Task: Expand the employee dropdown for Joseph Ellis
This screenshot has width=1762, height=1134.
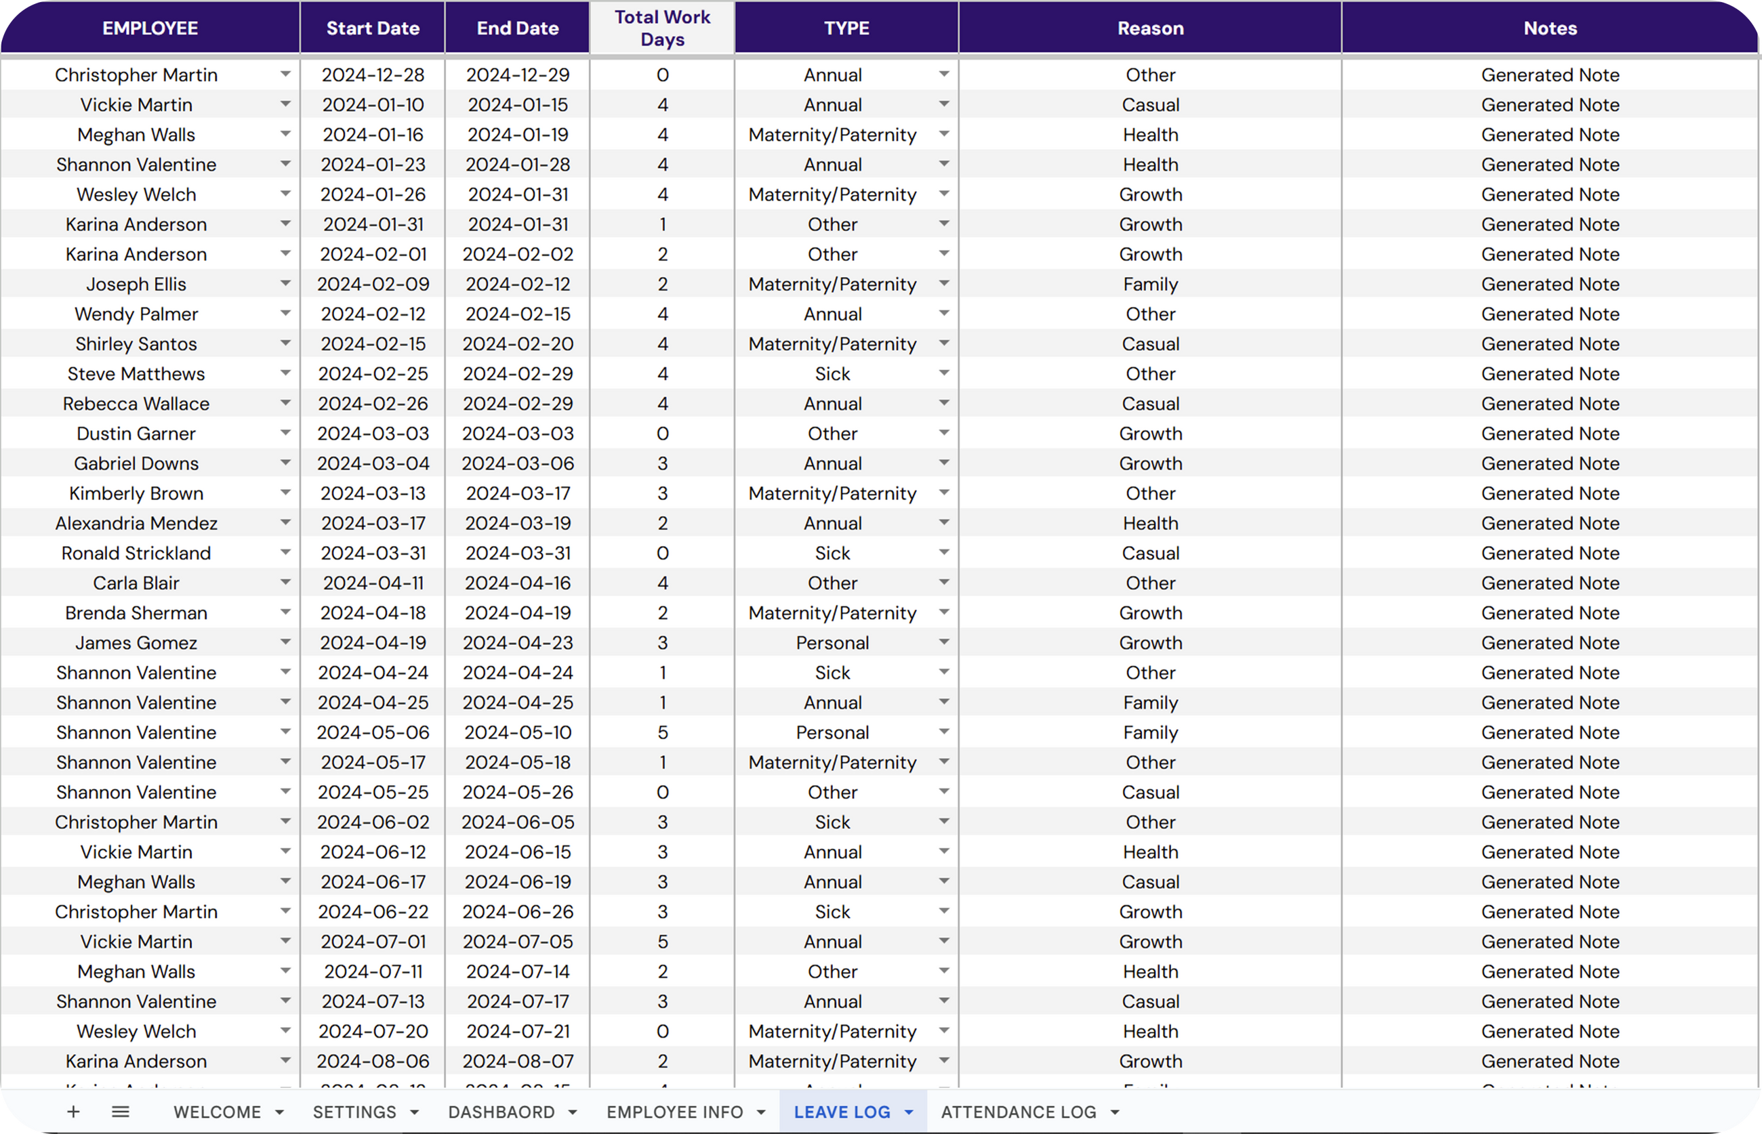Action: (x=285, y=283)
